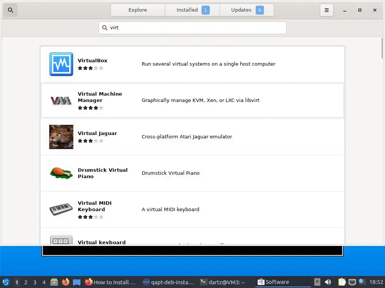Open the file manager launcher in taskbar

tap(54, 282)
